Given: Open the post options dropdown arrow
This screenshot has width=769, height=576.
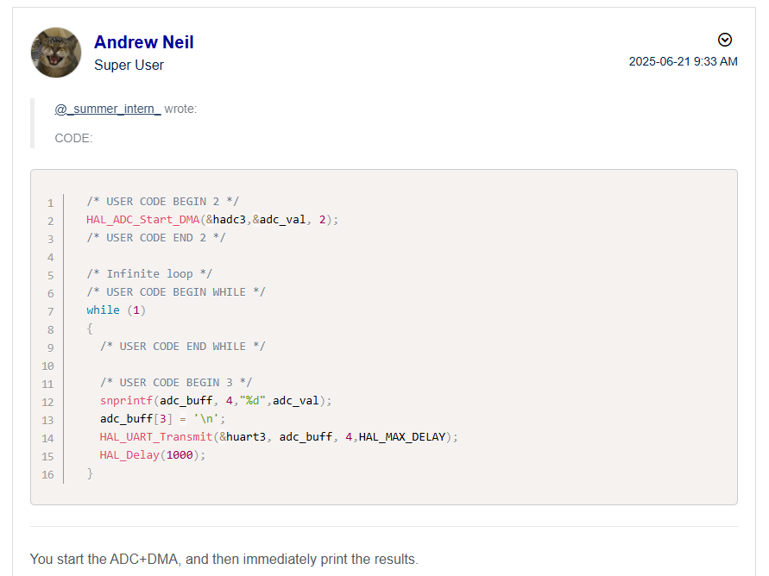Looking at the screenshot, I should coord(725,40).
